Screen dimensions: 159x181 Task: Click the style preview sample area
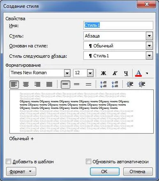(81, 111)
